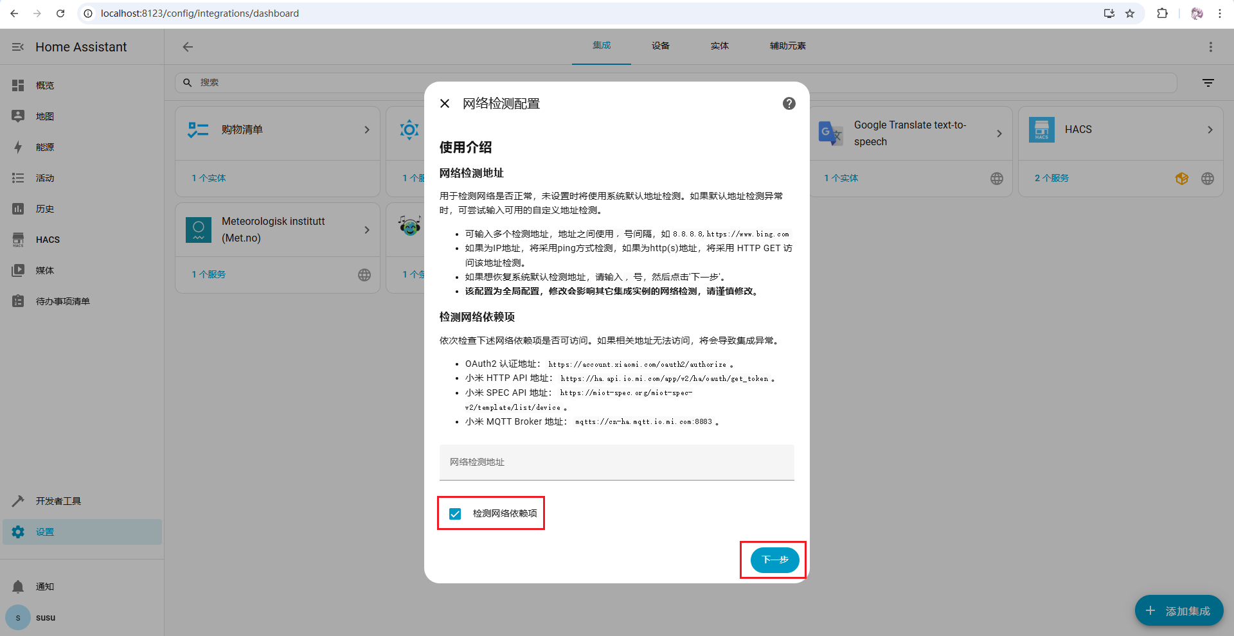1234x636 pixels.
Task: Click the help icon in the dialog
Action: point(789,103)
